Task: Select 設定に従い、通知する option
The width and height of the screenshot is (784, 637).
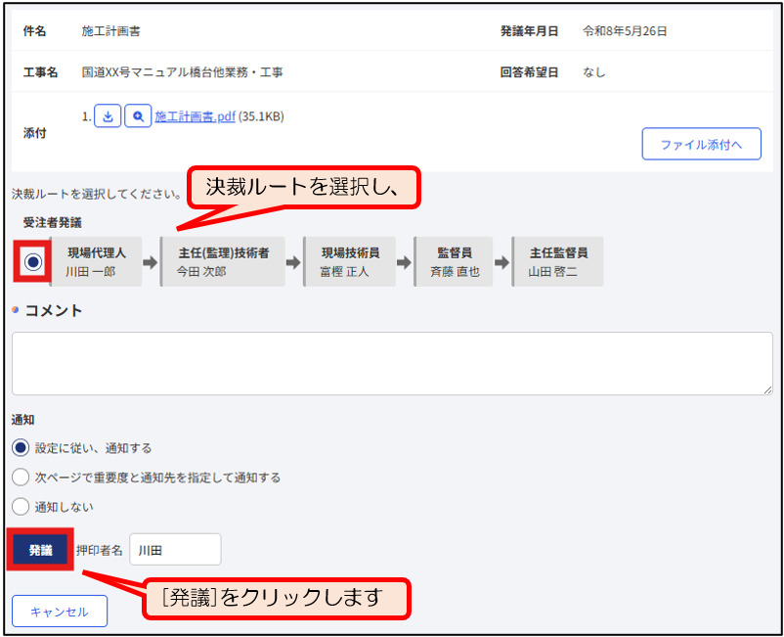Action: click(21, 448)
